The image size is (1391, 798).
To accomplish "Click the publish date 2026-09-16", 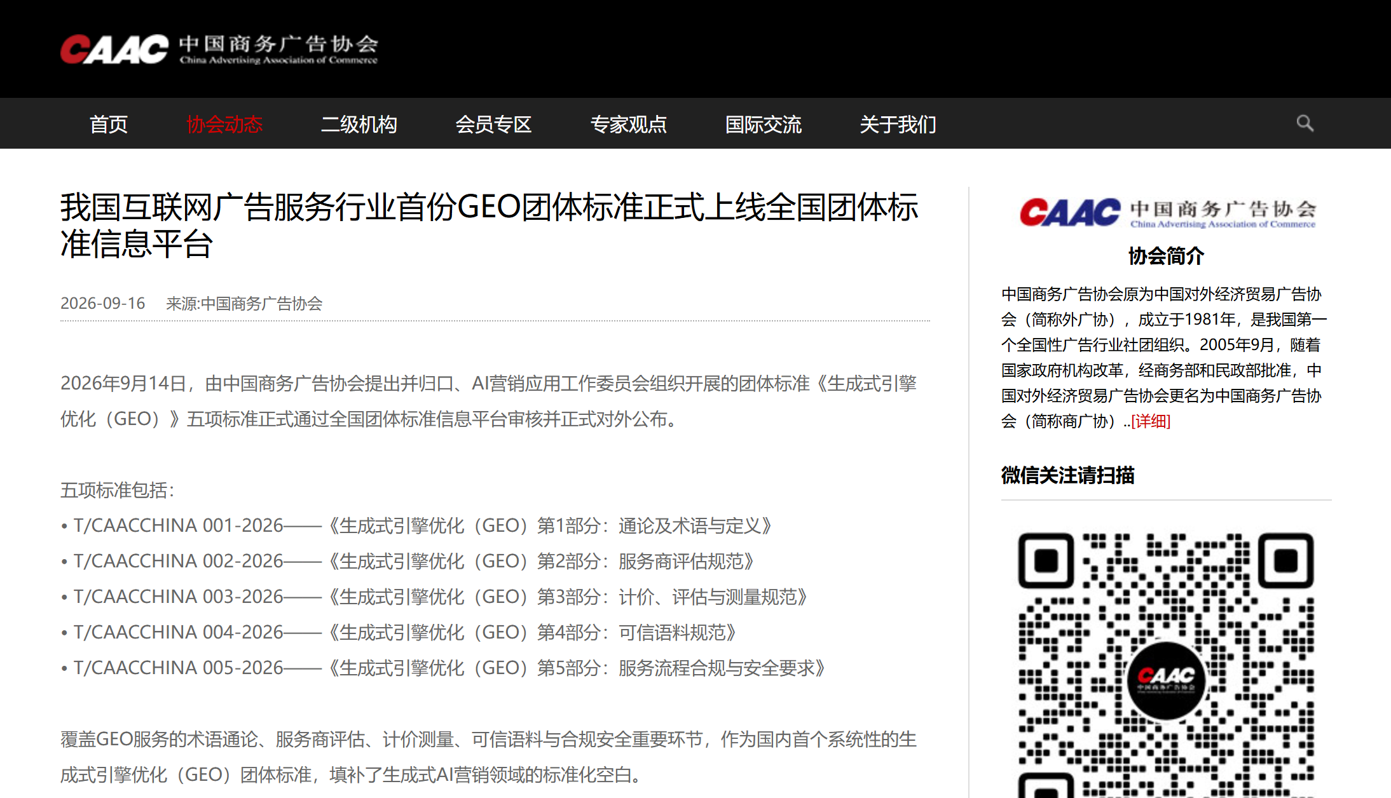I will (x=103, y=303).
